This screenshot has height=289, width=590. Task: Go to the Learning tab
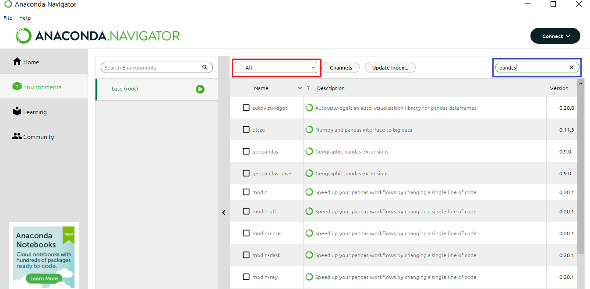pyautogui.click(x=44, y=111)
